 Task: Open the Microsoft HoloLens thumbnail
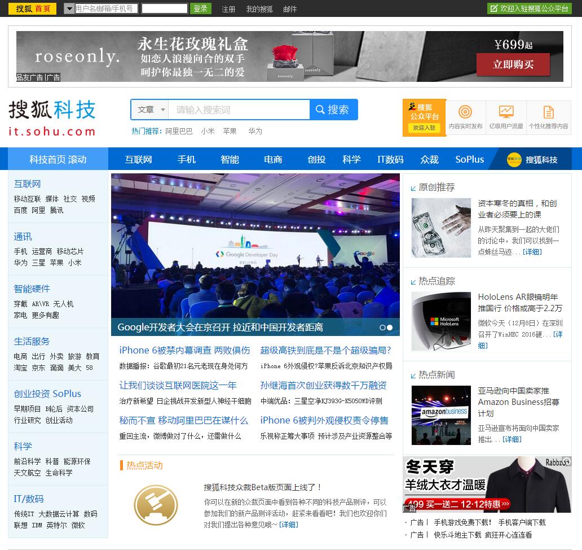441,321
